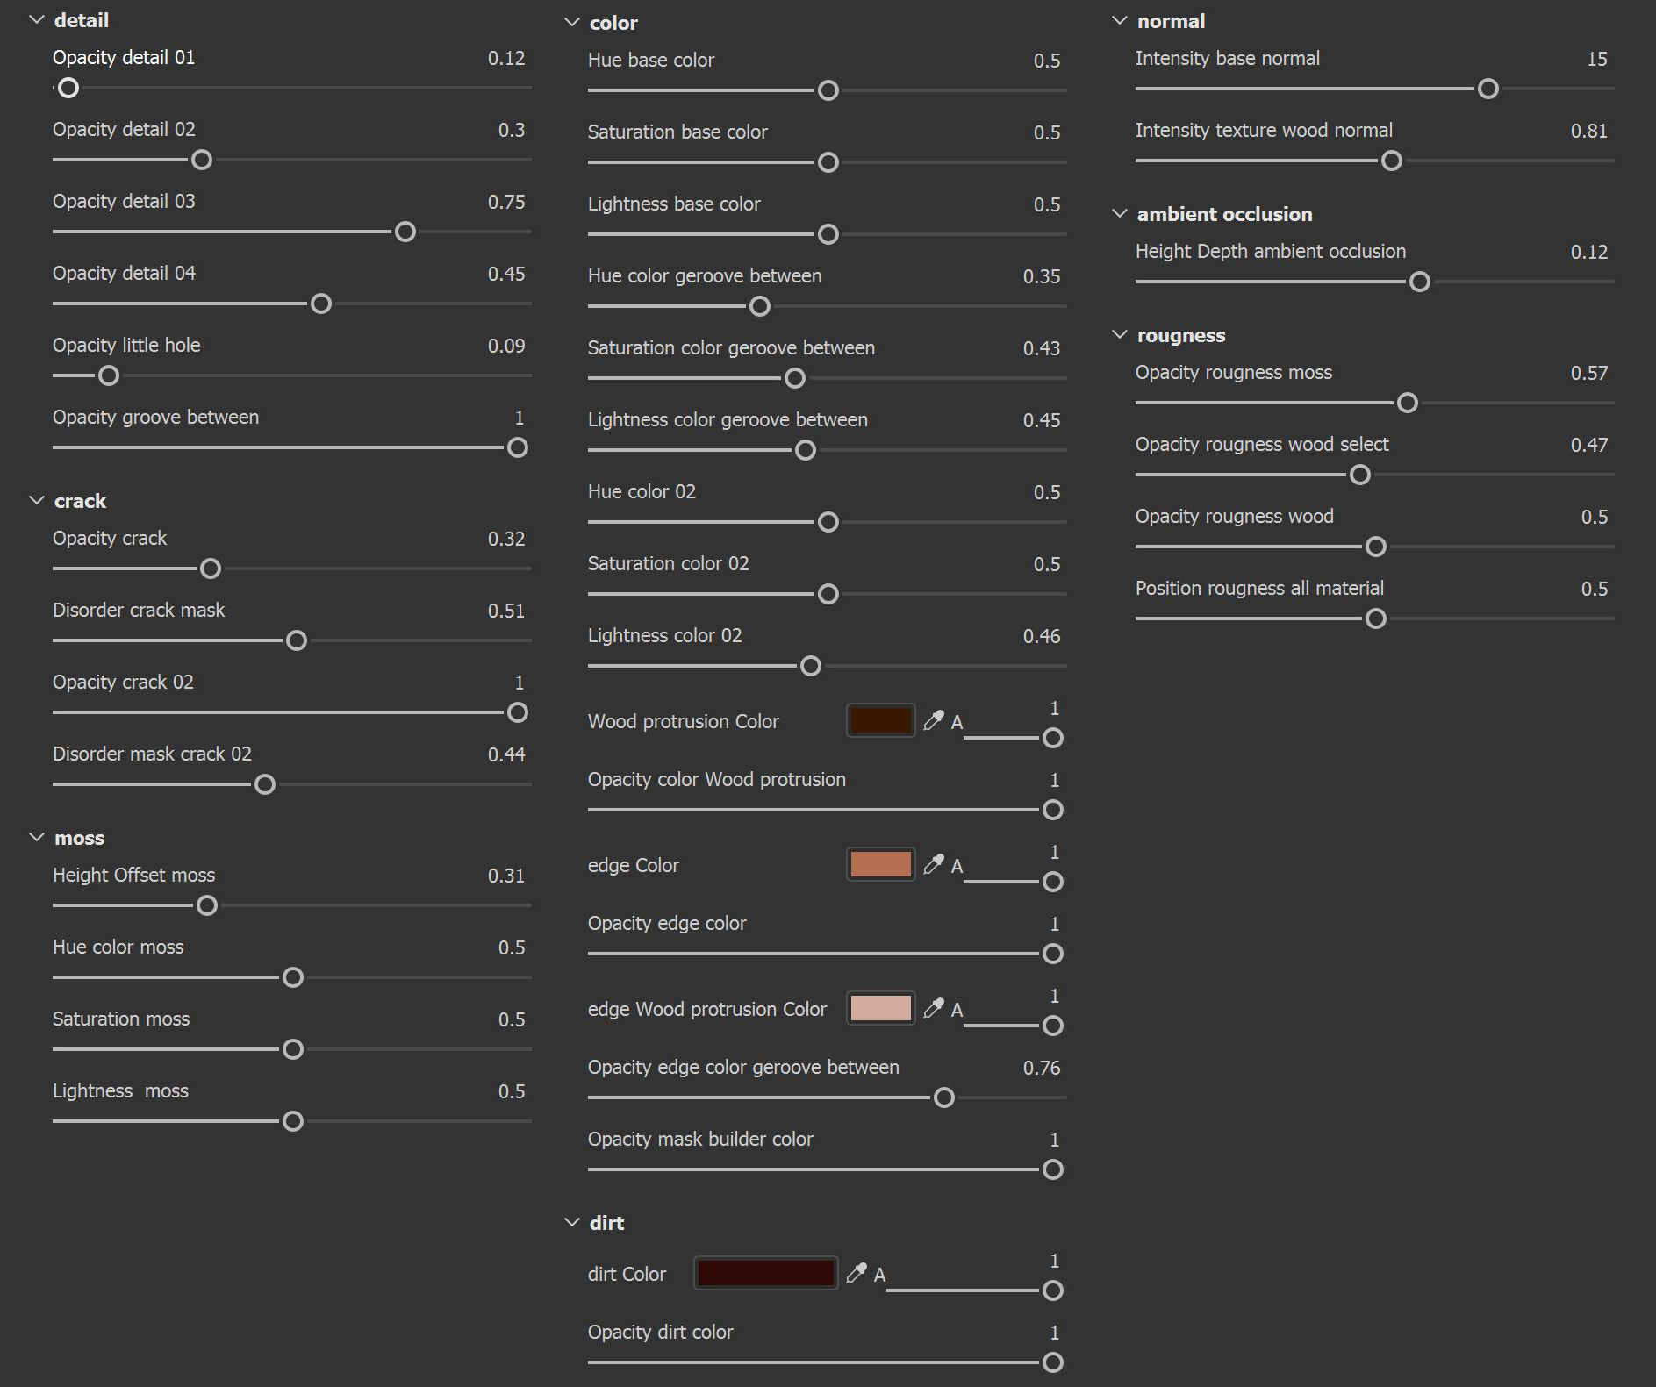This screenshot has width=1656, height=1387.
Task: Collapse the detail section
Action: coord(37,19)
